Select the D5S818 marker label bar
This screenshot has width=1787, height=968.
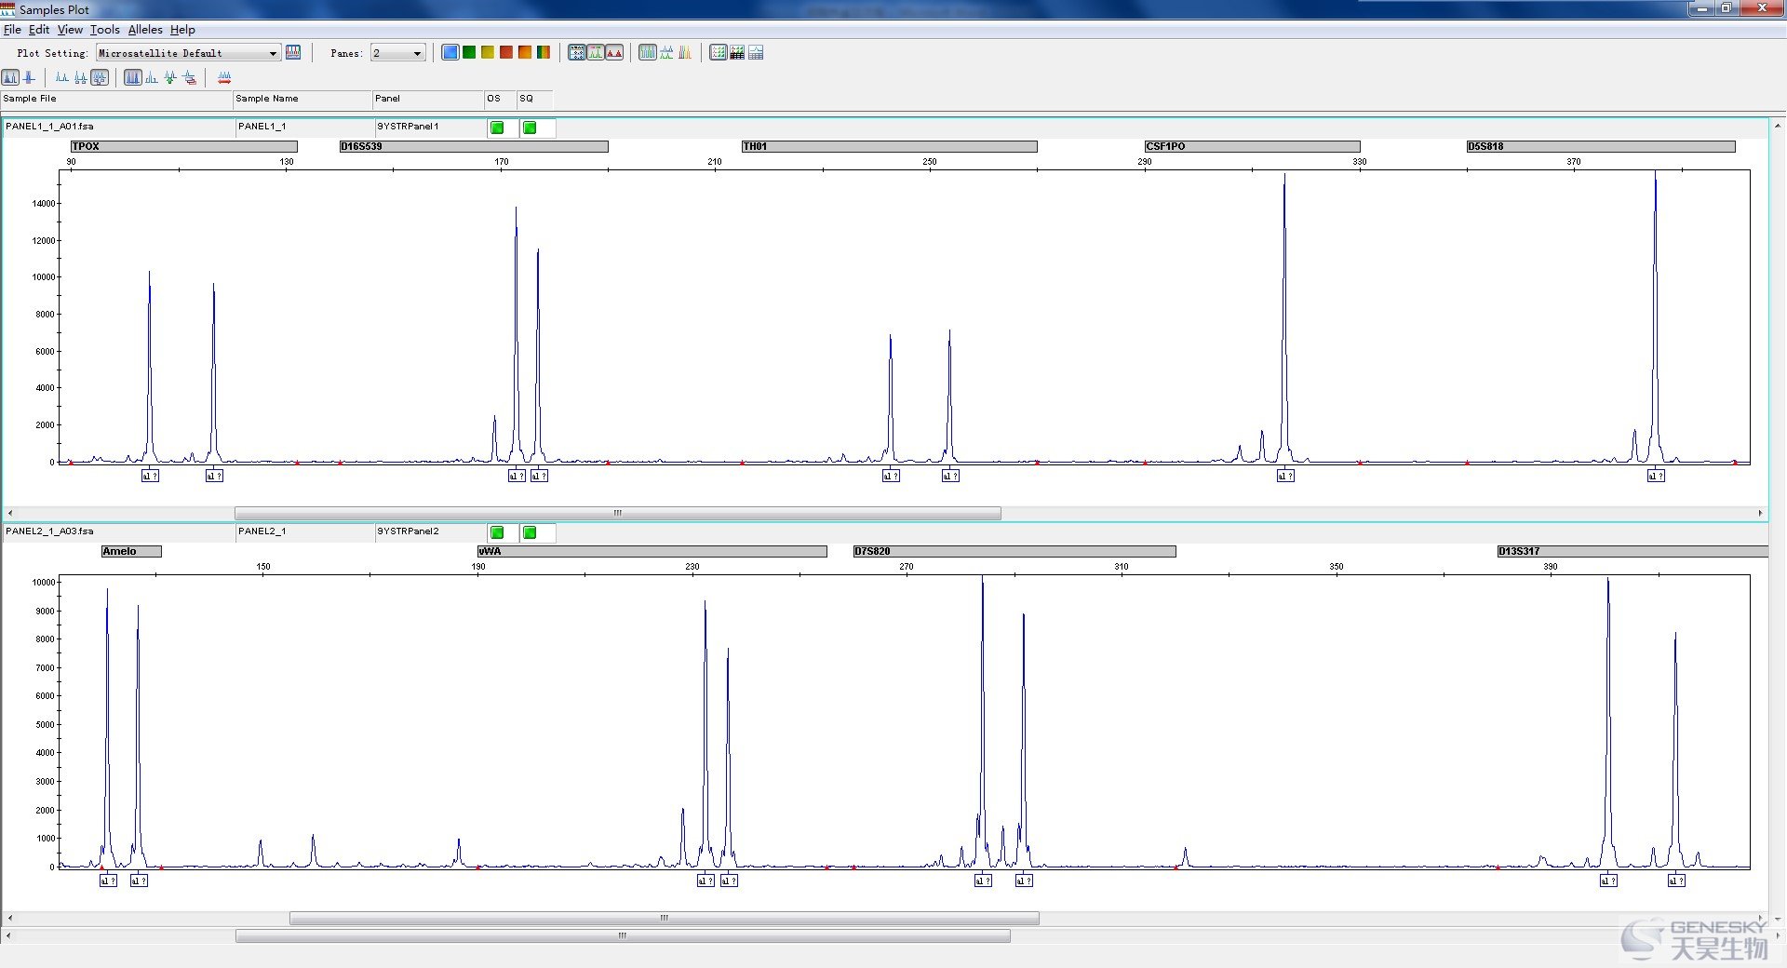[1601, 146]
